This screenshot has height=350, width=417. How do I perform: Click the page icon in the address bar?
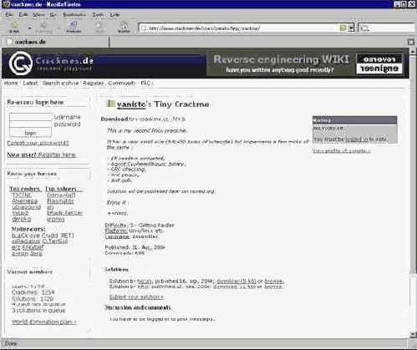click(x=144, y=28)
